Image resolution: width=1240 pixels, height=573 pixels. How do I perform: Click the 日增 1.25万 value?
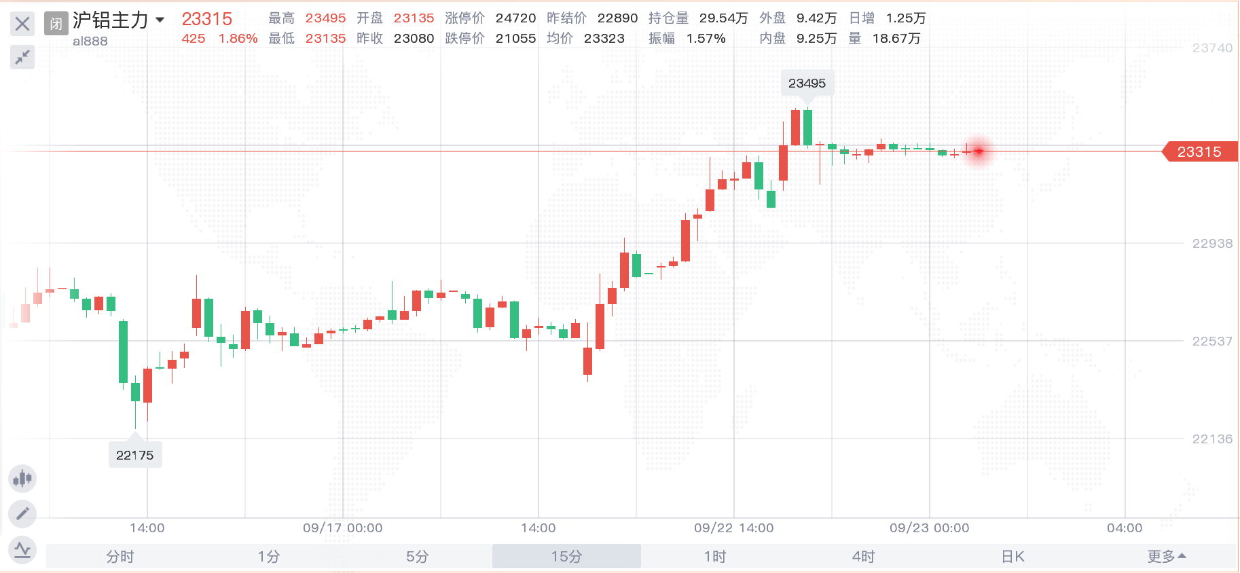(906, 18)
